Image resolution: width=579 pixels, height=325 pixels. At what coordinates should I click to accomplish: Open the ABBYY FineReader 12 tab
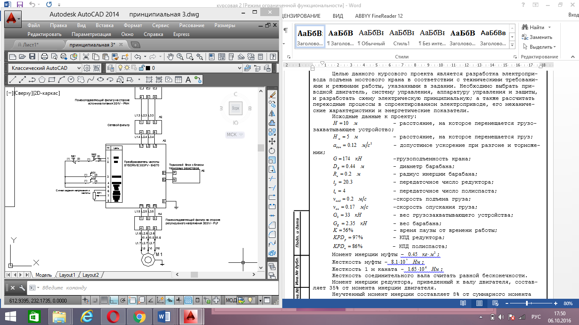click(x=379, y=16)
